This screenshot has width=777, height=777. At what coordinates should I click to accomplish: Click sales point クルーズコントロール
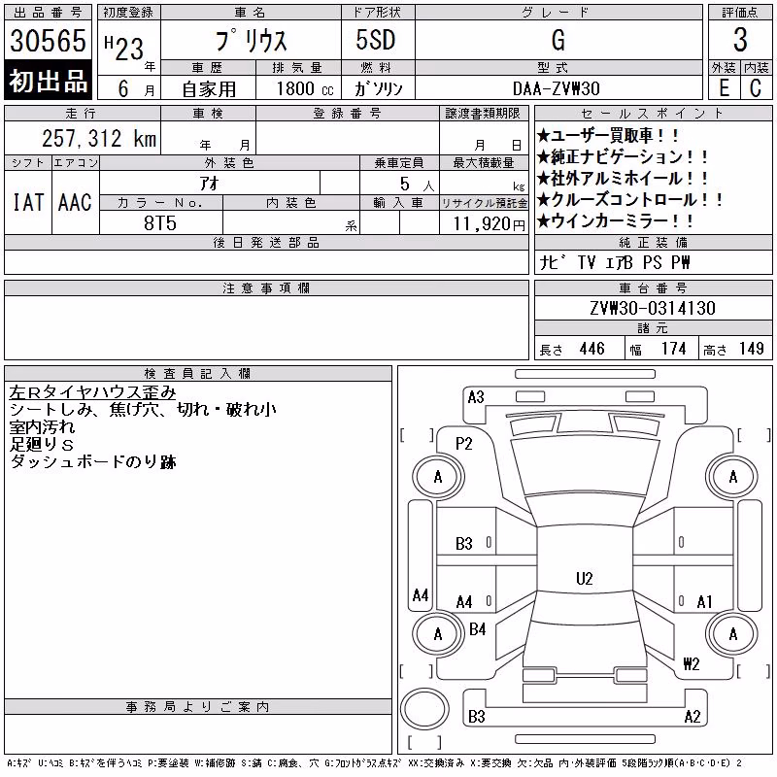[x=630, y=200]
